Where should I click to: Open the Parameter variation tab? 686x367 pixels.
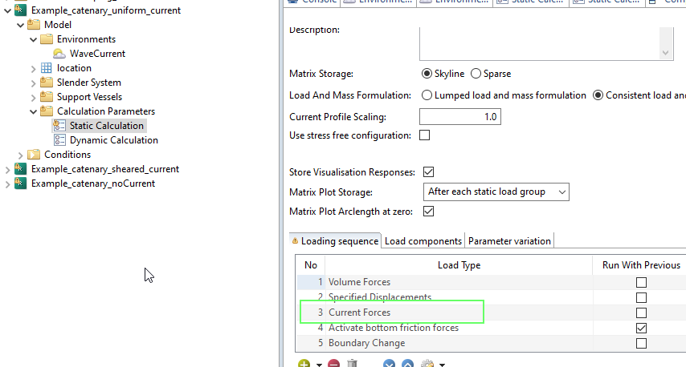pos(509,240)
